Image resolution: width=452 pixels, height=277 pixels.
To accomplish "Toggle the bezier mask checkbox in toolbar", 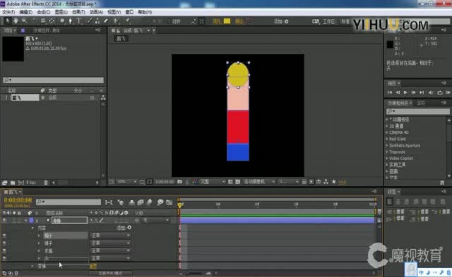I will click(x=169, y=21).
